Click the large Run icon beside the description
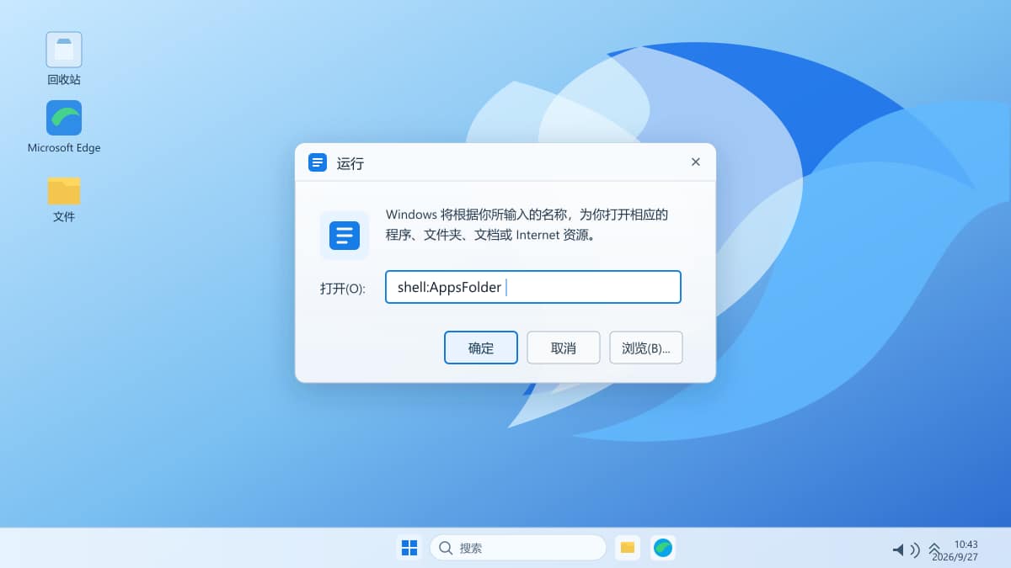Viewport: 1011px width, 568px height. [x=345, y=235]
